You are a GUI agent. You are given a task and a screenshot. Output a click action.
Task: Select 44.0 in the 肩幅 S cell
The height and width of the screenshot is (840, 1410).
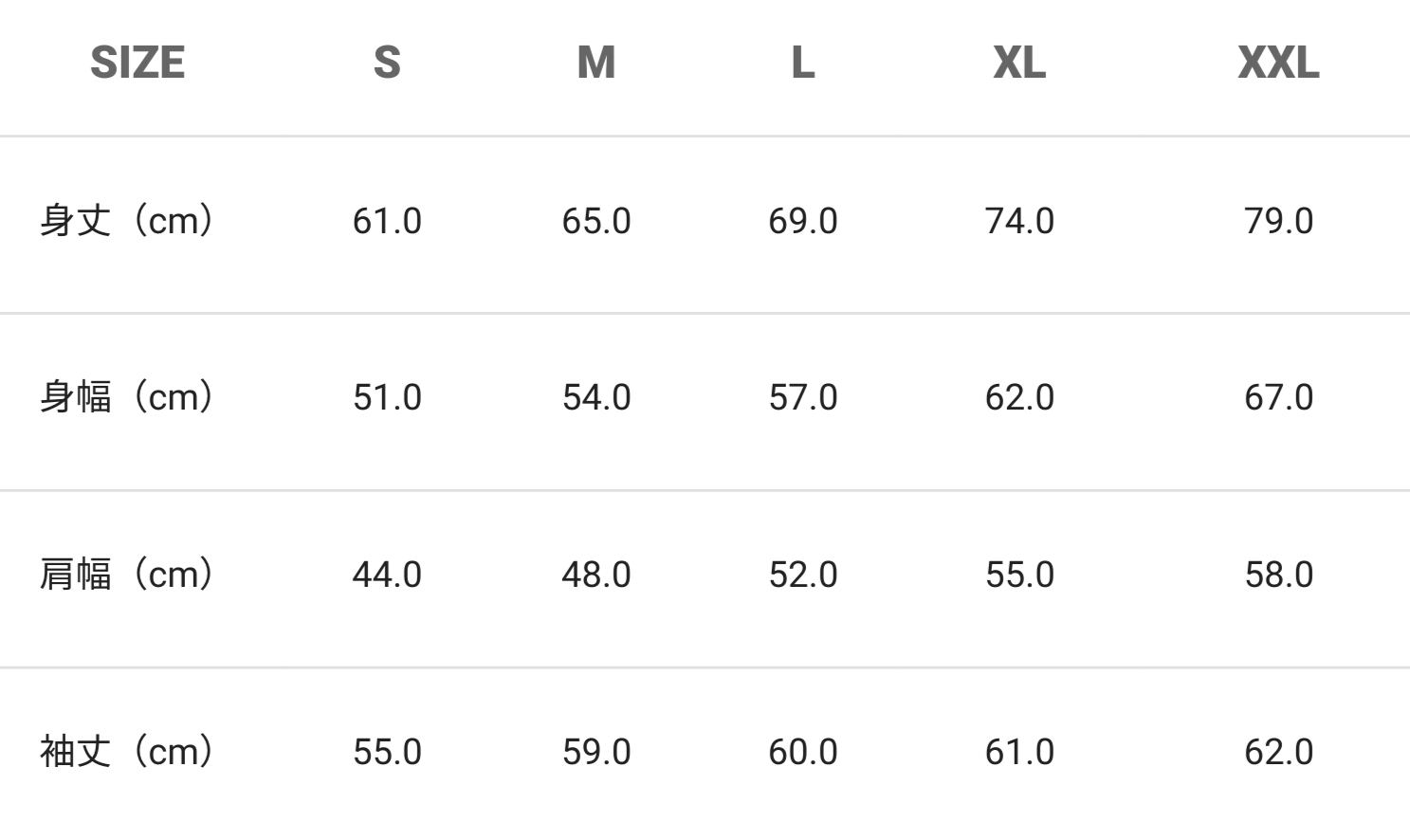click(387, 575)
